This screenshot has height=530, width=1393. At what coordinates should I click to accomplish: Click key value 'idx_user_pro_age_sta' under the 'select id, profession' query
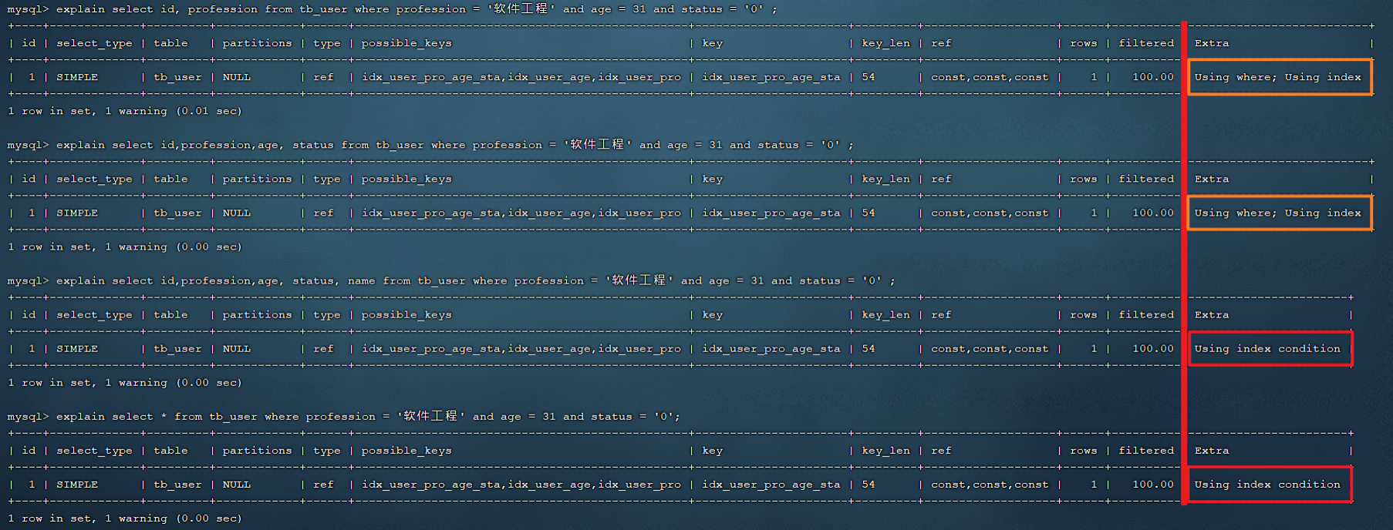pos(771,77)
